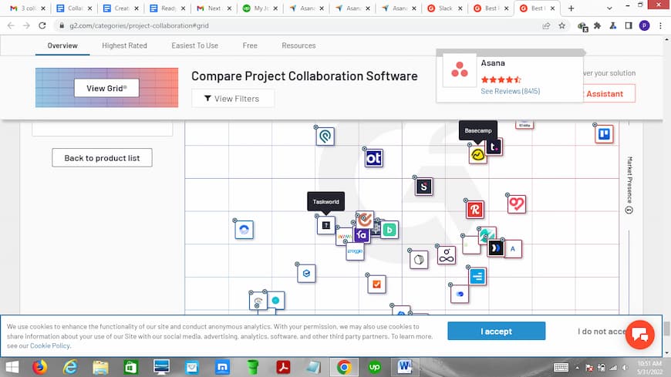Open the Overview tab
Screen dimensions: 671x377
pos(62,45)
